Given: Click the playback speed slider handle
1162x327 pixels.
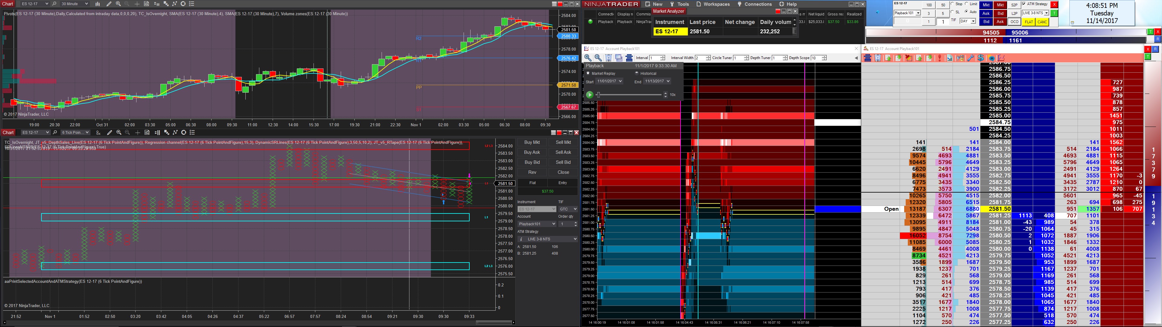Looking at the screenshot, I should pyautogui.click(x=598, y=94).
